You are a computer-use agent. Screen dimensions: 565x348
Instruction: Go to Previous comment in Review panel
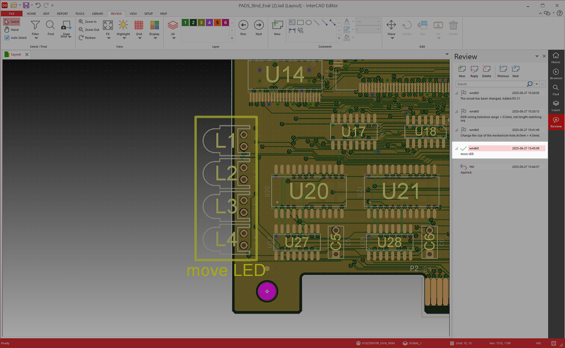point(503,71)
